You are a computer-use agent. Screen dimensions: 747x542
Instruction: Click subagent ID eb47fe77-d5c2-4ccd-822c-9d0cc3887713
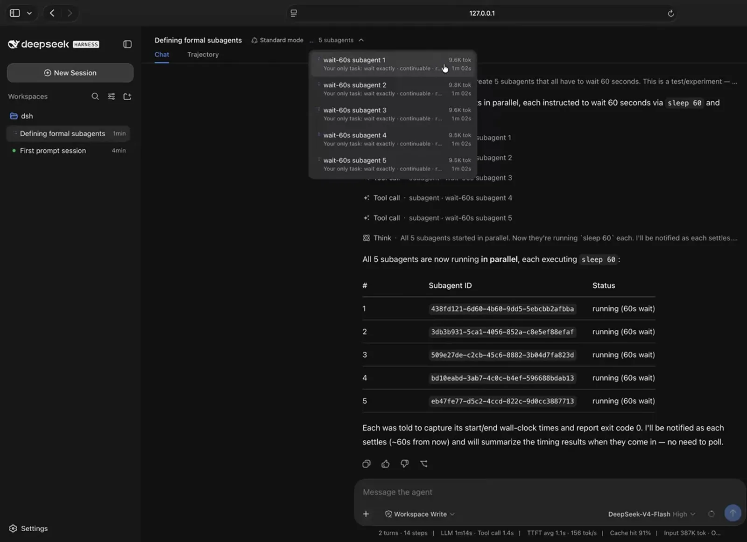coord(502,401)
